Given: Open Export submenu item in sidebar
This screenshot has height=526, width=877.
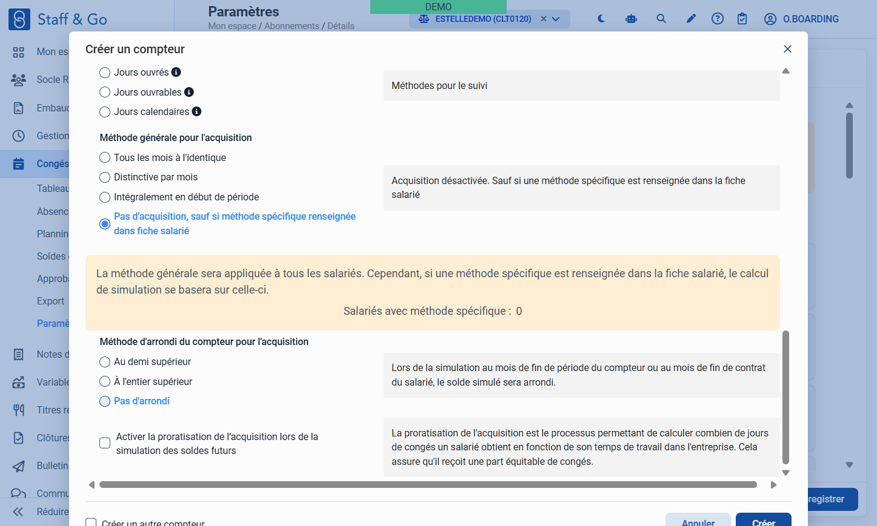Looking at the screenshot, I should tap(51, 301).
